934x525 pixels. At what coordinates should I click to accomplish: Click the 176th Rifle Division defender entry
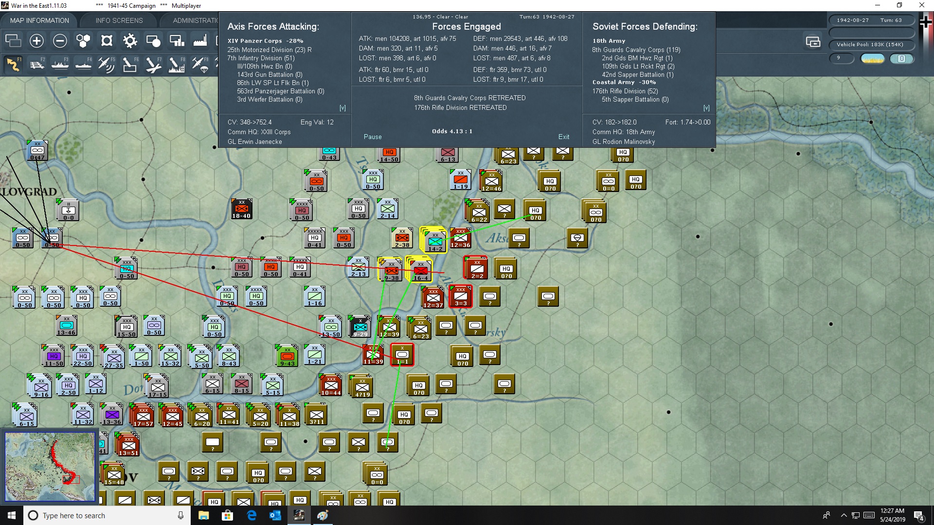[x=625, y=91]
